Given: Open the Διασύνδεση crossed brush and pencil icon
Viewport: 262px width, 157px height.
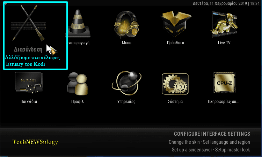Looking at the screenshot, I should tap(28, 23).
